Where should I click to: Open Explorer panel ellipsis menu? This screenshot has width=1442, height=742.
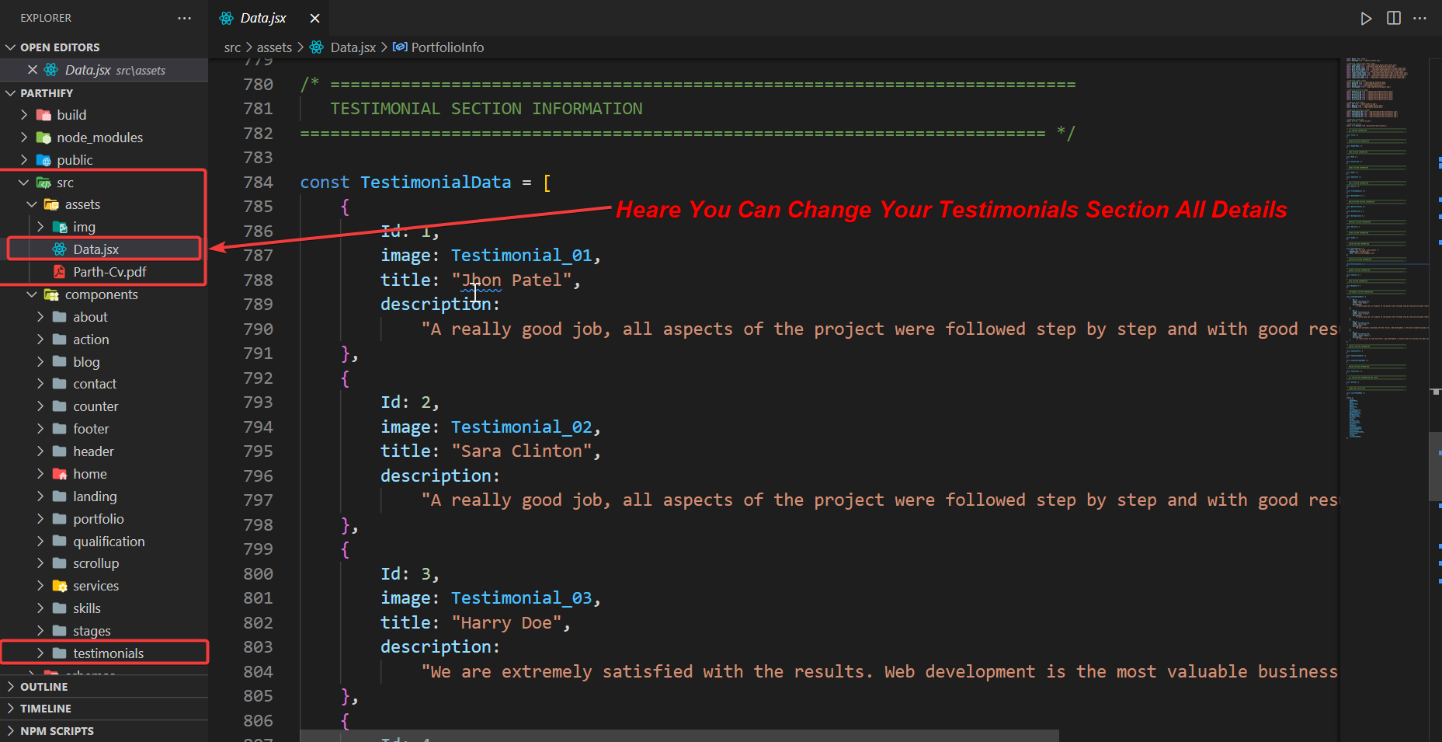click(x=184, y=18)
